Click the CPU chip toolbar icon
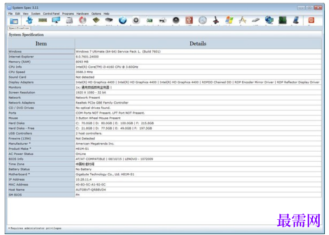The image size is (329, 235). click(96, 20)
